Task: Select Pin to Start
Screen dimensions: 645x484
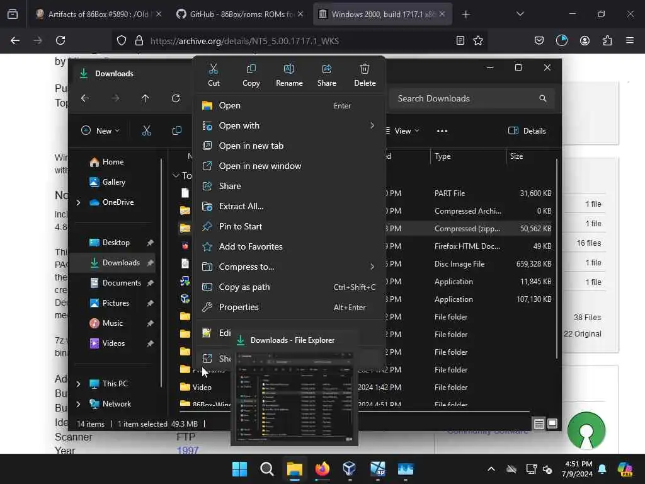Action: 290,226
